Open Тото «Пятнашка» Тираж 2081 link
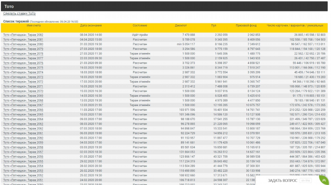The height and width of the screenshot is (185, 331). click(23, 39)
